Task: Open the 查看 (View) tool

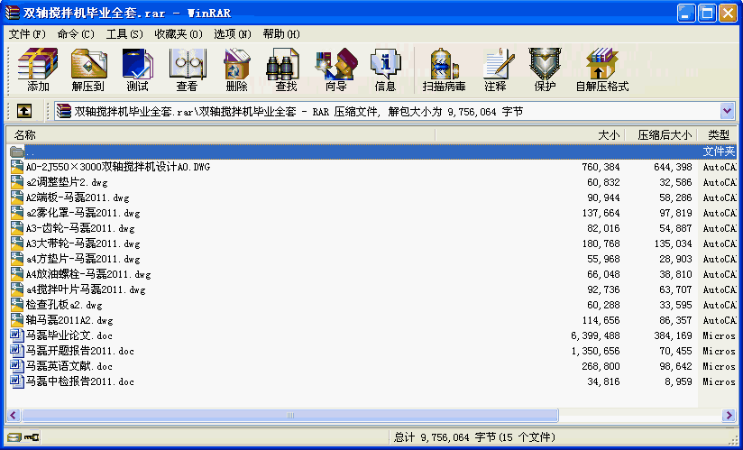Action: 187,69
